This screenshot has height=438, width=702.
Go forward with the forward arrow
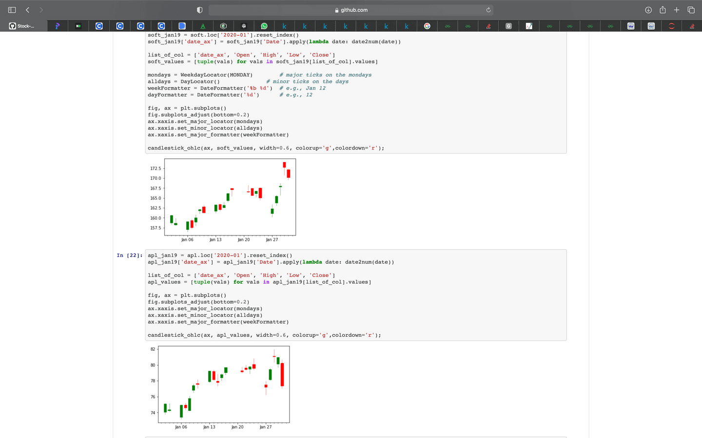[41, 10]
